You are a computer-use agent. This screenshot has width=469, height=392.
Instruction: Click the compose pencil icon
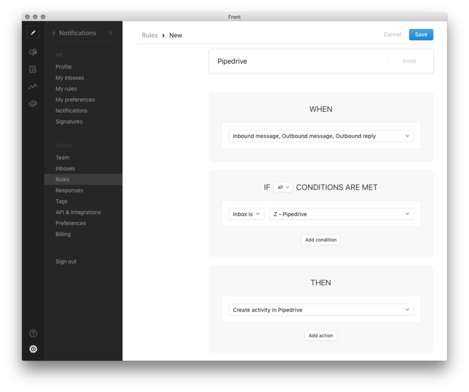point(33,32)
